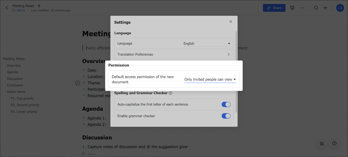The height and width of the screenshot is (157, 348).
Task: Open the more options ellipsis menu
Action: (x=302, y=8)
